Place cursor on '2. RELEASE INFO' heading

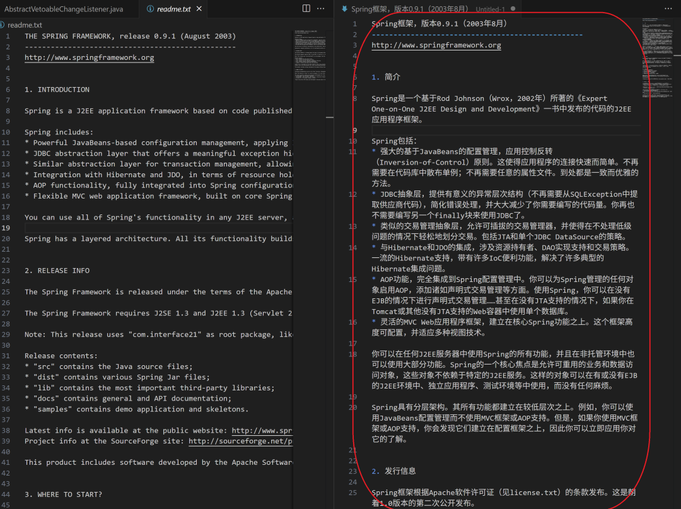pos(57,271)
